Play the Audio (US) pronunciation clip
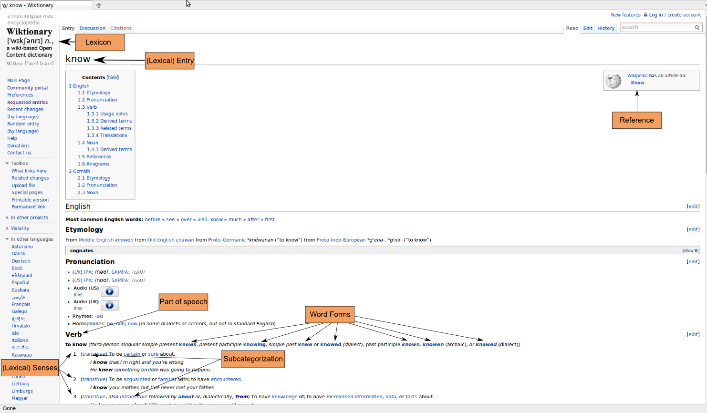The width and height of the screenshot is (707, 413). (x=109, y=291)
